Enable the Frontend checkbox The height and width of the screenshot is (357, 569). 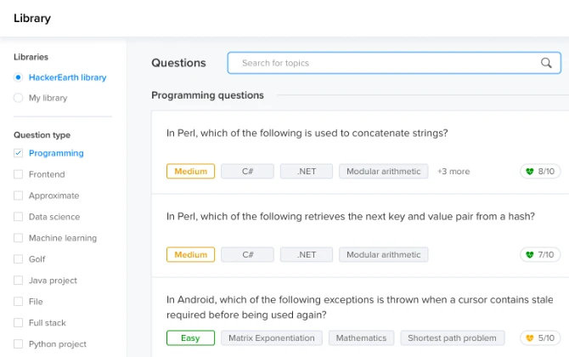(18, 174)
